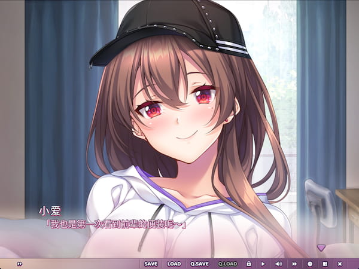Click the SAVE button
359x269 pixels.
point(151,264)
